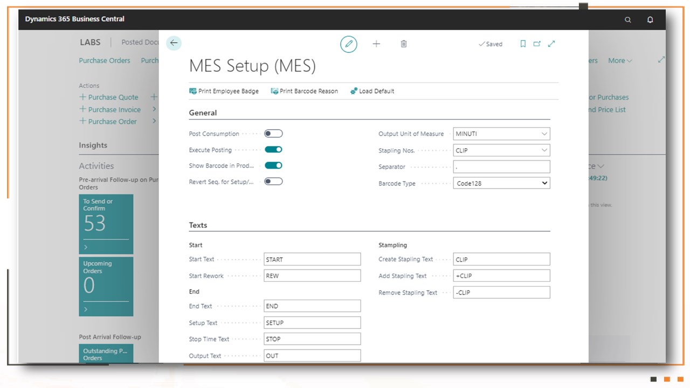The height and width of the screenshot is (388, 690).
Task: Click the End Text input field
Action: point(312,306)
